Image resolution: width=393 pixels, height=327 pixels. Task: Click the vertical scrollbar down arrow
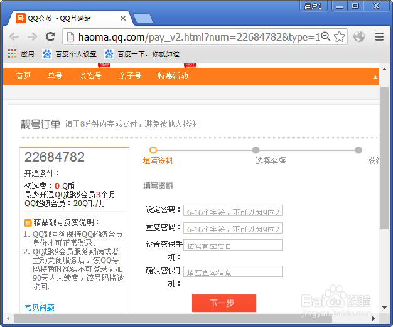384,308
